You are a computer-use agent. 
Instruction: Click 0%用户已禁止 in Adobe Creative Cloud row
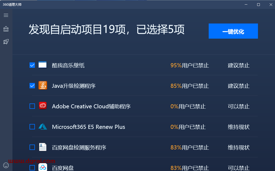(188, 106)
